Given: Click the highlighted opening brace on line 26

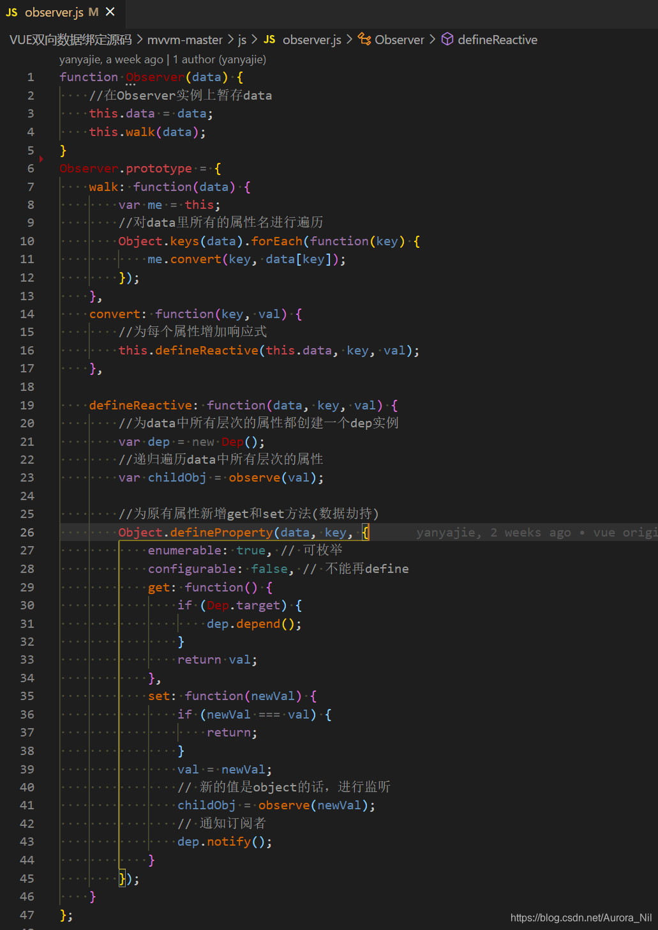Looking at the screenshot, I should pos(366,532).
